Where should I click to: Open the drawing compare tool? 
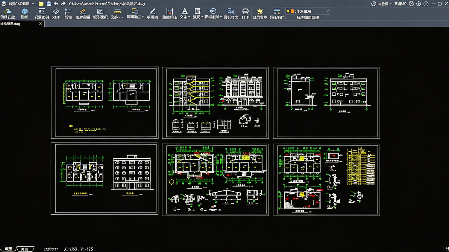[231, 14]
